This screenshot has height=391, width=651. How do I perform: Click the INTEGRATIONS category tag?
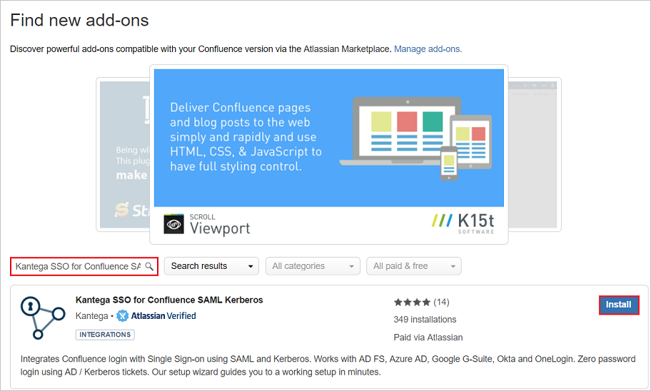pos(105,335)
